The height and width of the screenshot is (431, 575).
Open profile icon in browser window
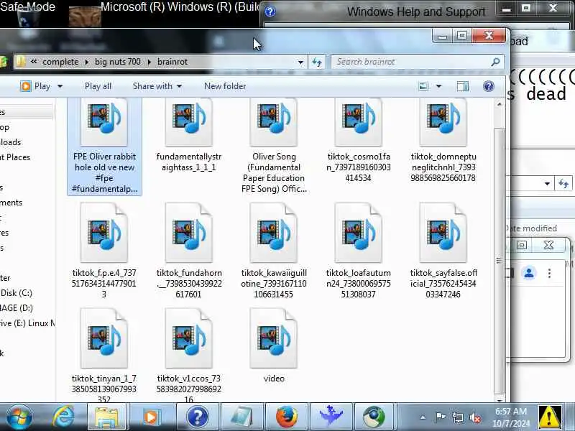pyautogui.click(x=529, y=273)
